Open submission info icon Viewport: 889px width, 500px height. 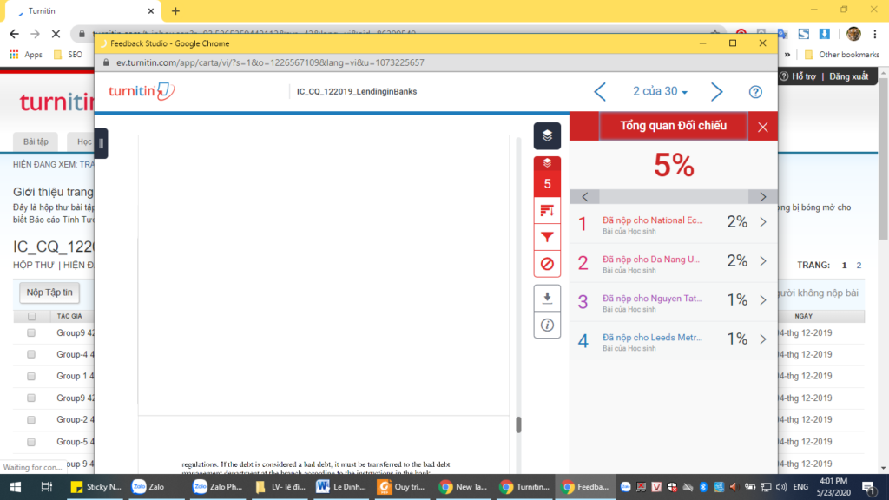pos(547,325)
